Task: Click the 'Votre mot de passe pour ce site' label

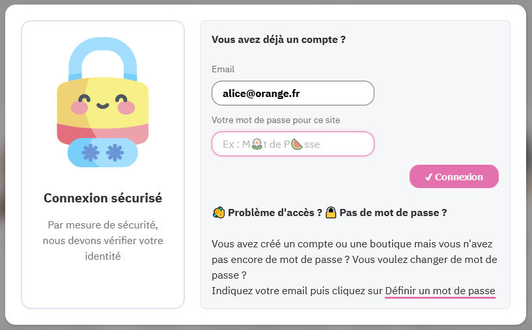Action: click(275, 120)
